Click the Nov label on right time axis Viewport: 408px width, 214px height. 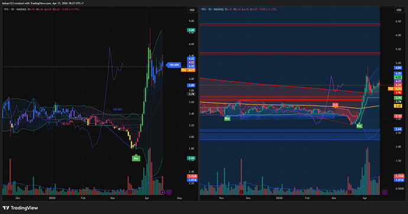pos(221,198)
